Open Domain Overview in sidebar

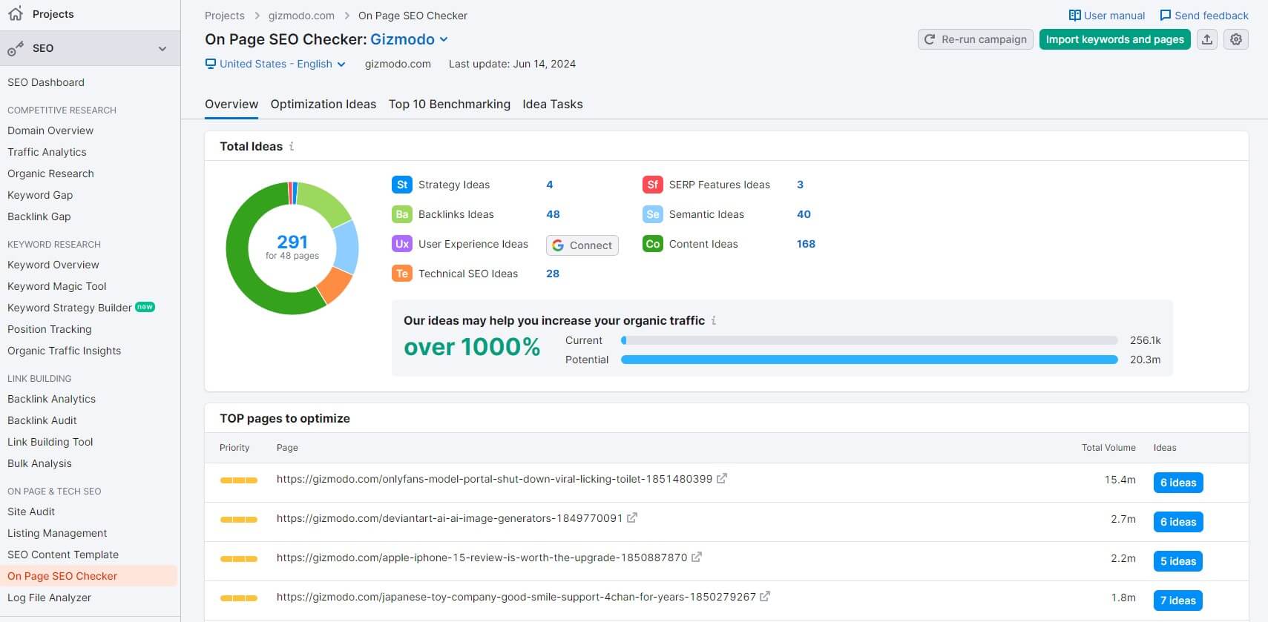[50, 130]
